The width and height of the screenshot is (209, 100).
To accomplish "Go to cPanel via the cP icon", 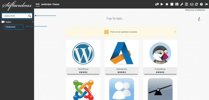I will coord(157,4).
